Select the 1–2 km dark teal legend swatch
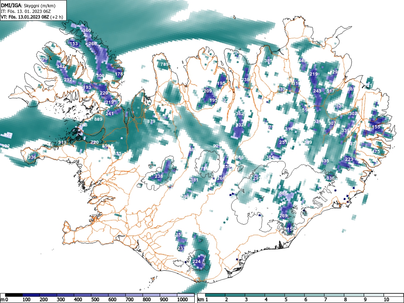 215,295
